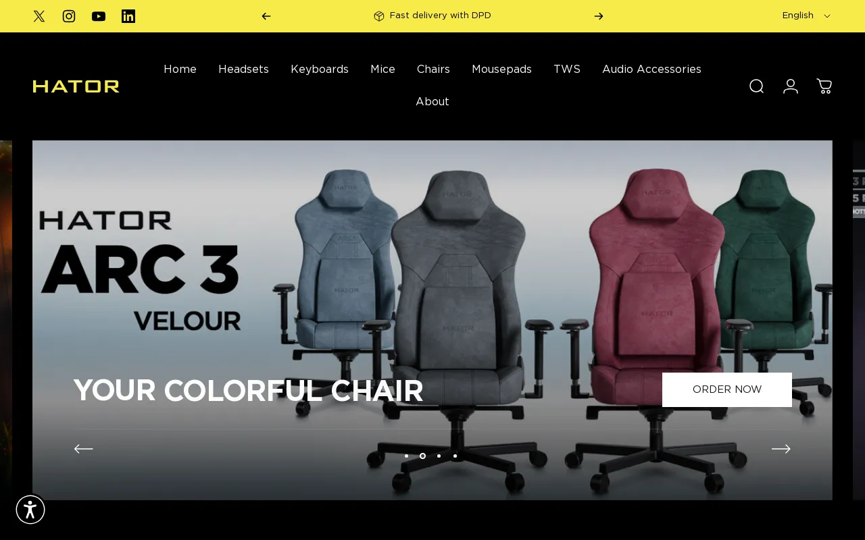Select the fourth slideshow pagination dot
The image size is (865, 540).
point(455,456)
